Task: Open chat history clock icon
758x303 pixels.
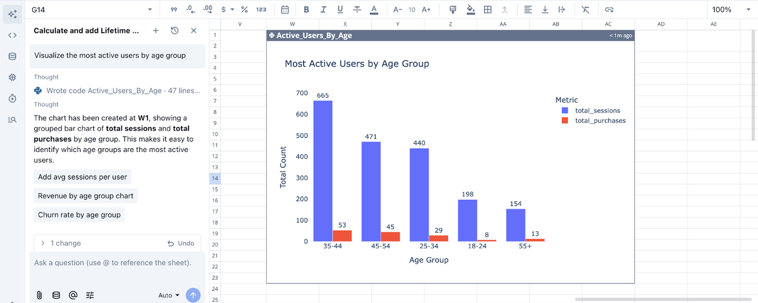Action: (x=174, y=31)
